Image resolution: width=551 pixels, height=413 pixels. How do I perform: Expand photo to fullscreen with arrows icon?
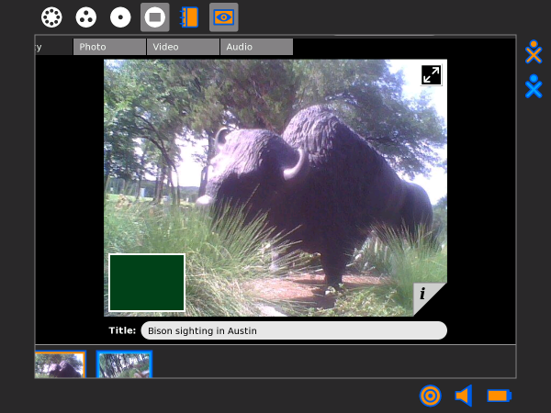click(431, 75)
